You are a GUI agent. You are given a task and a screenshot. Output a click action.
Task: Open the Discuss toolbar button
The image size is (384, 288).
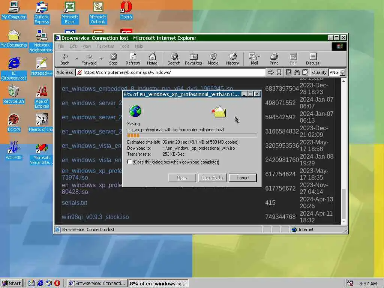click(312, 59)
